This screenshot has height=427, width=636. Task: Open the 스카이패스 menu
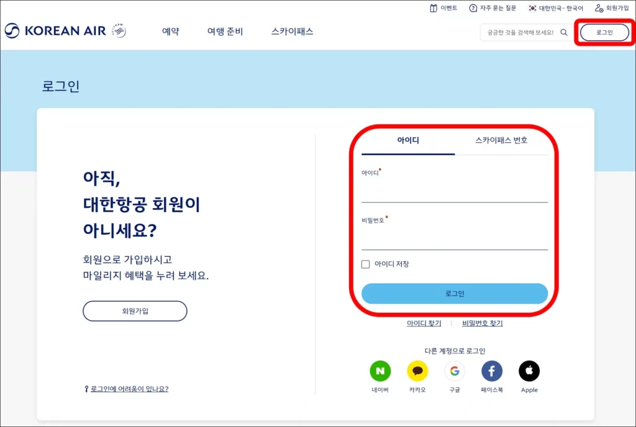pyautogui.click(x=292, y=31)
